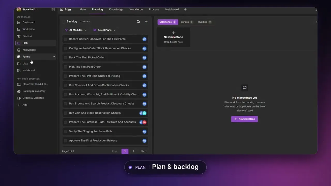Switch to the Knowledge top tab
The height and width of the screenshot is (186, 331).
point(116,10)
